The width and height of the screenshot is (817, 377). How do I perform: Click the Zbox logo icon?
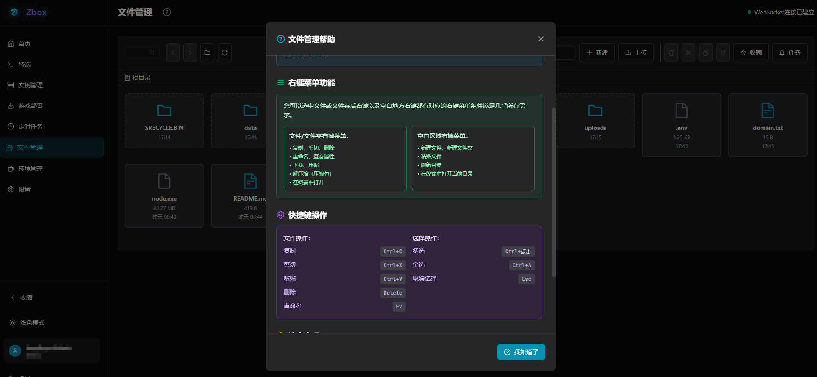tap(15, 12)
